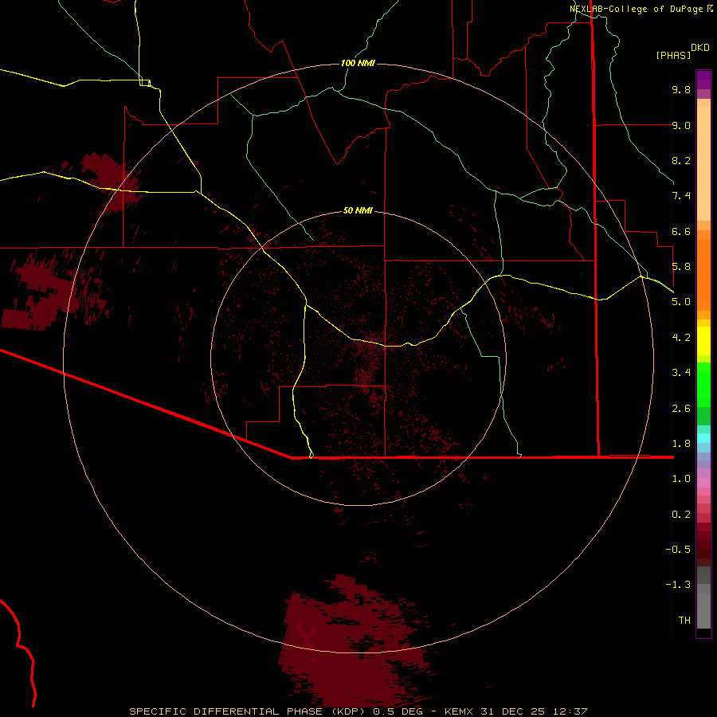The image size is (717, 717).
Task: Click the 9.8 value on color scale
Action: [681, 89]
